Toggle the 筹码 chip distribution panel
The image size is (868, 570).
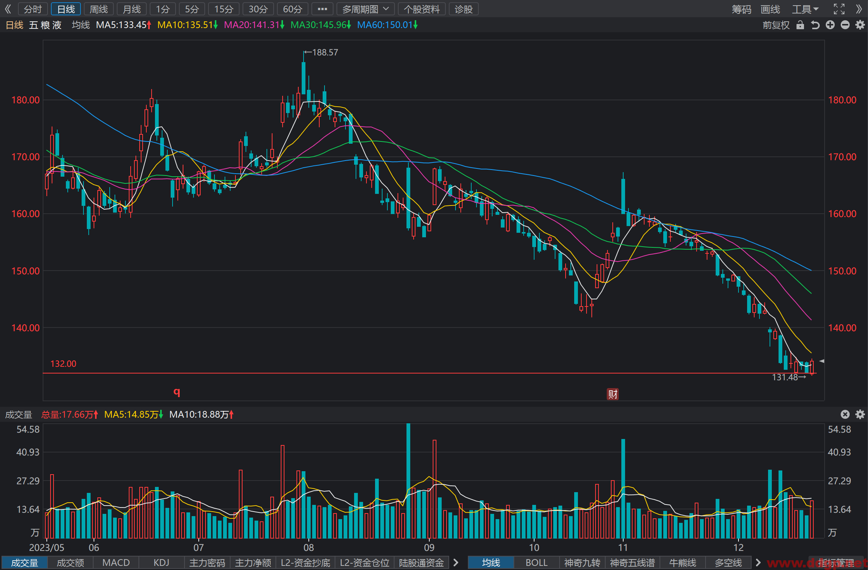pyautogui.click(x=741, y=9)
